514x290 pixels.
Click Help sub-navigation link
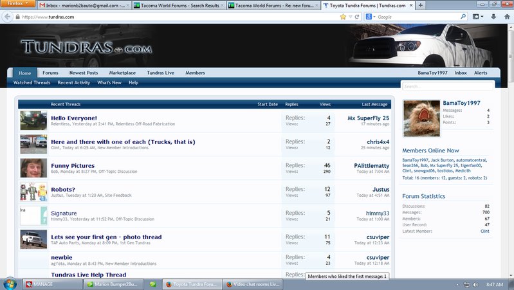(x=133, y=82)
